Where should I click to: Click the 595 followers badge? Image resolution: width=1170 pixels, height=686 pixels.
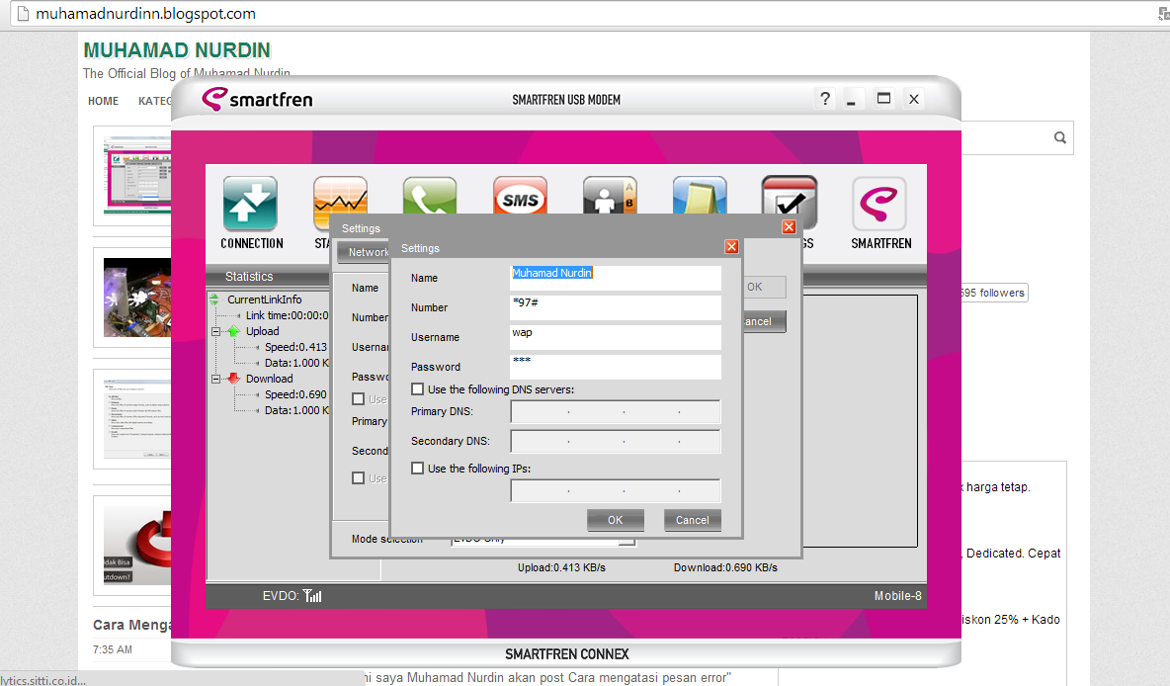[x=994, y=293]
